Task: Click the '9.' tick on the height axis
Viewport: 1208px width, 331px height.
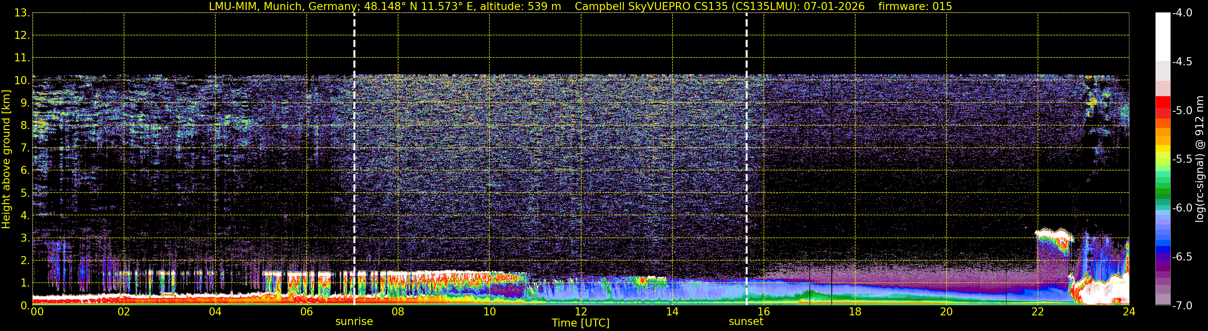Action: pyautogui.click(x=25, y=103)
